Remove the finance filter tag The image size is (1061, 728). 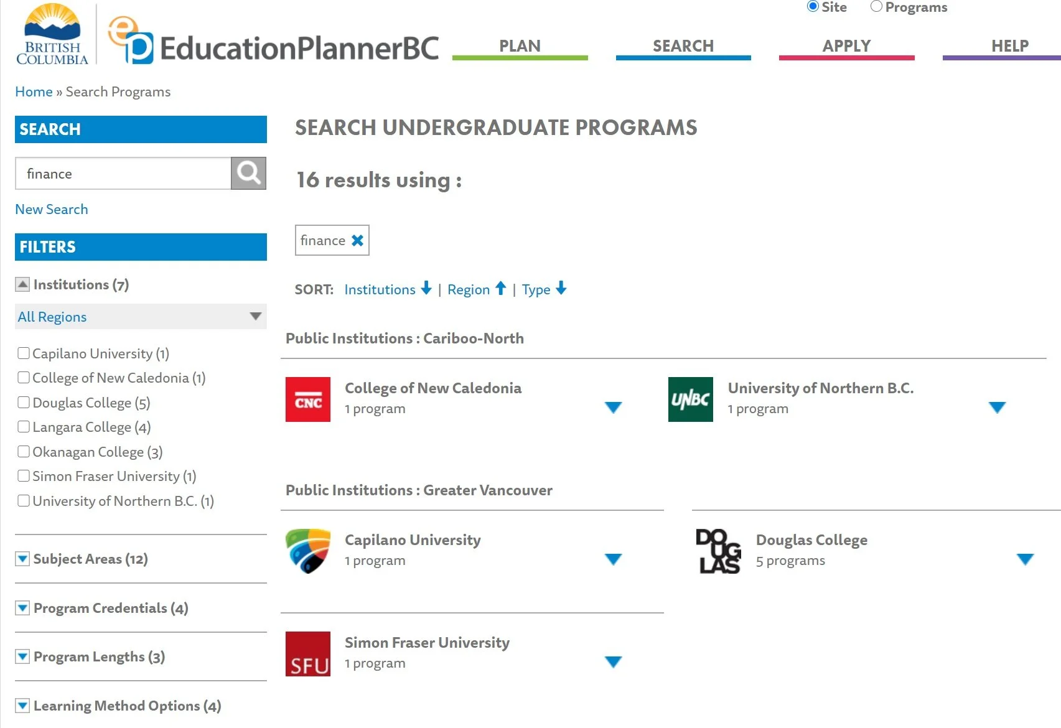(357, 240)
